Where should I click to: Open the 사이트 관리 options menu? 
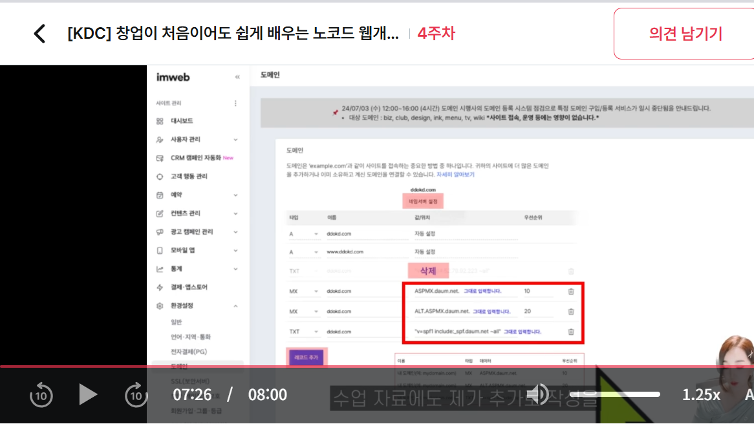[x=235, y=103]
